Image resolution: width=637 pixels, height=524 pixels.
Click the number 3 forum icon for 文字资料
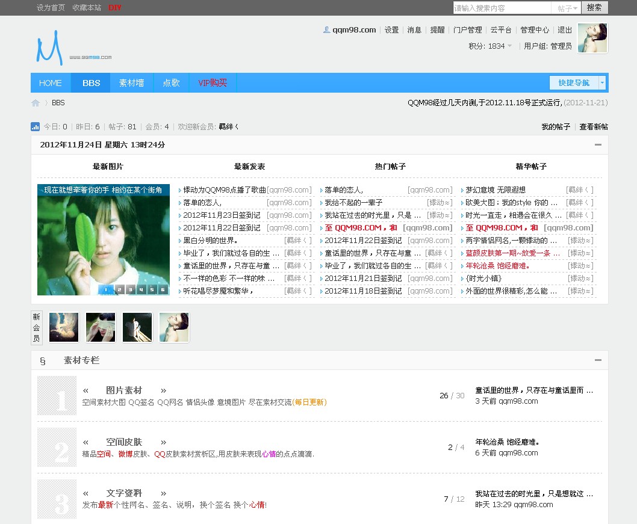57,499
